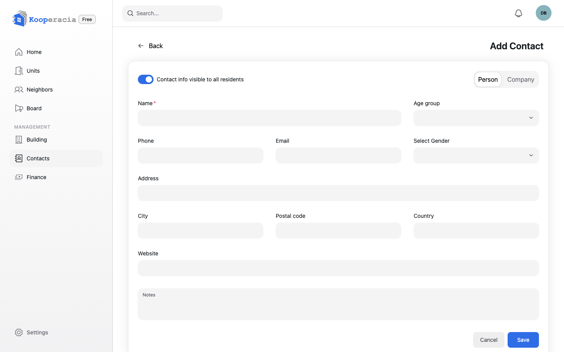Viewport: 564px width, 352px height.
Task: Click the Age group chevron arrow
Action: click(531, 118)
